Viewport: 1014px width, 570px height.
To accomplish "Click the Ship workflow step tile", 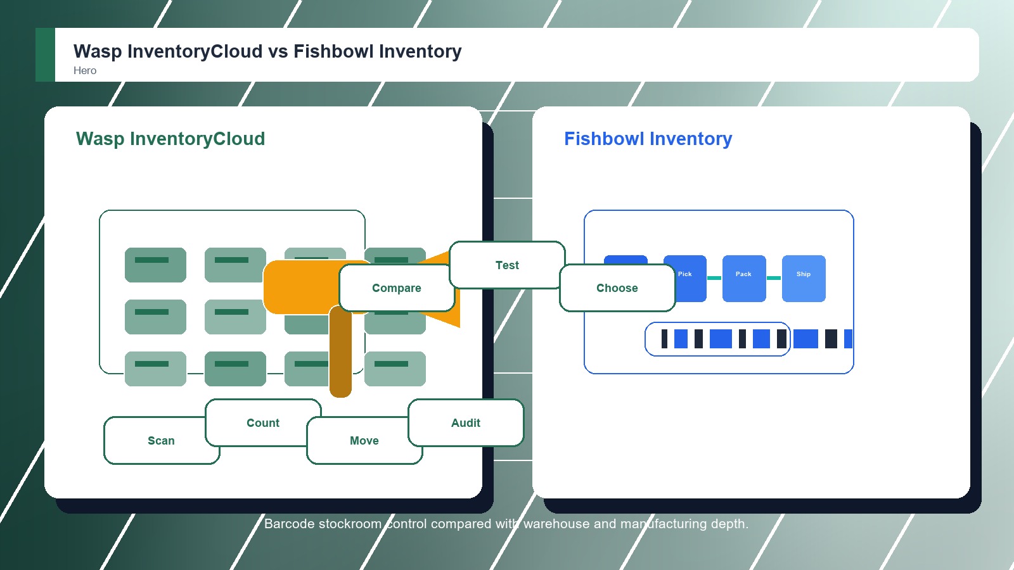I will pos(804,279).
